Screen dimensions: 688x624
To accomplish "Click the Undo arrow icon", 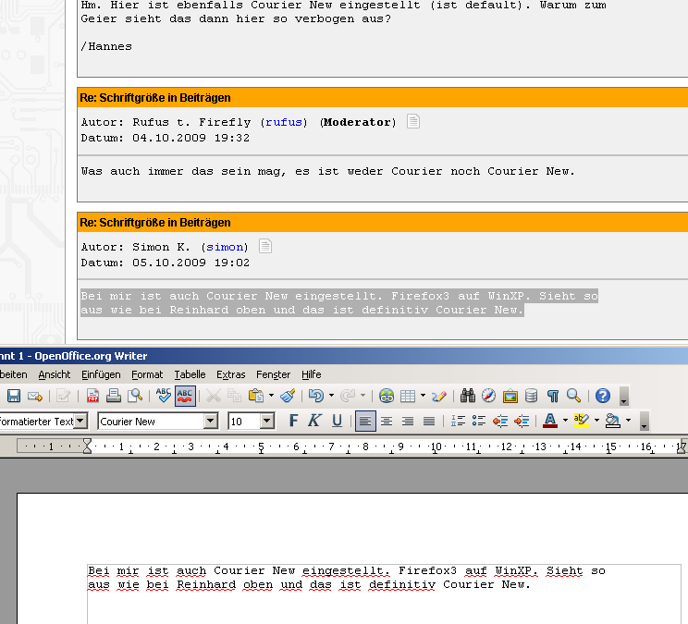I will click(x=316, y=396).
